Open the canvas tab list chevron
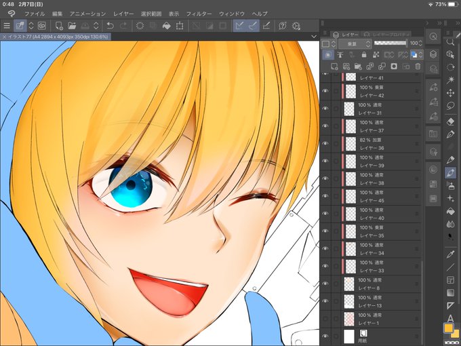The height and width of the screenshot is (346, 461). tap(314, 37)
